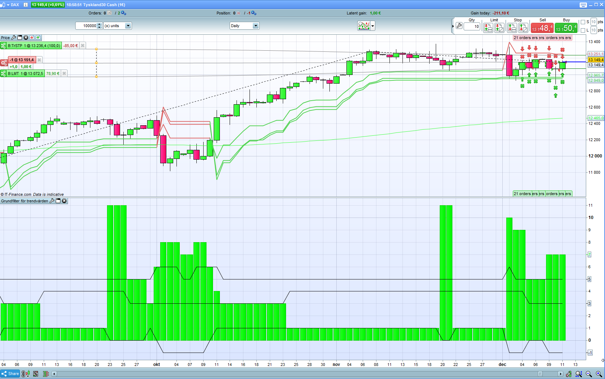Zoom in the chart
Image resolution: width=605 pixels, height=379 pixels.
click(x=599, y=374)
